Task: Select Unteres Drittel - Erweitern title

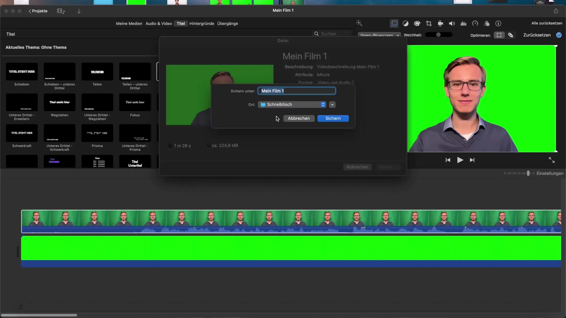Action: click(22, 102)
